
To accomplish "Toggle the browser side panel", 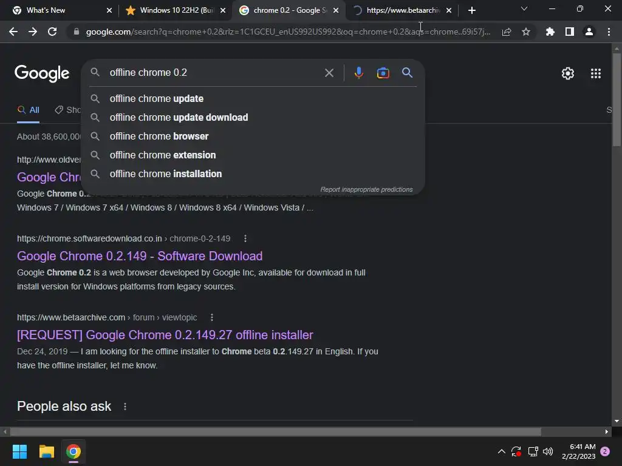I will tap(570, 32).
